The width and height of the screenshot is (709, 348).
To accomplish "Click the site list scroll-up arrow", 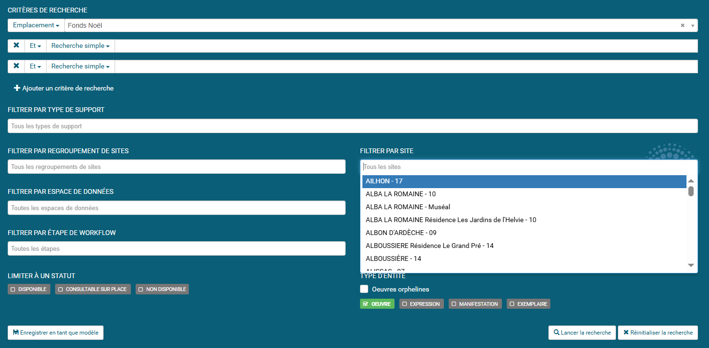I will tap(691, 180).
